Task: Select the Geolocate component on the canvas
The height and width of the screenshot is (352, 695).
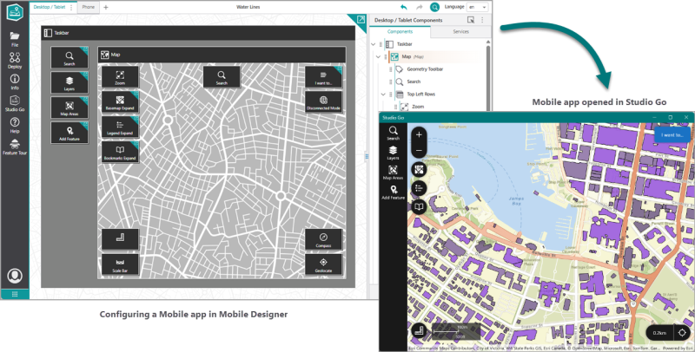Action: tap(323, 264)
